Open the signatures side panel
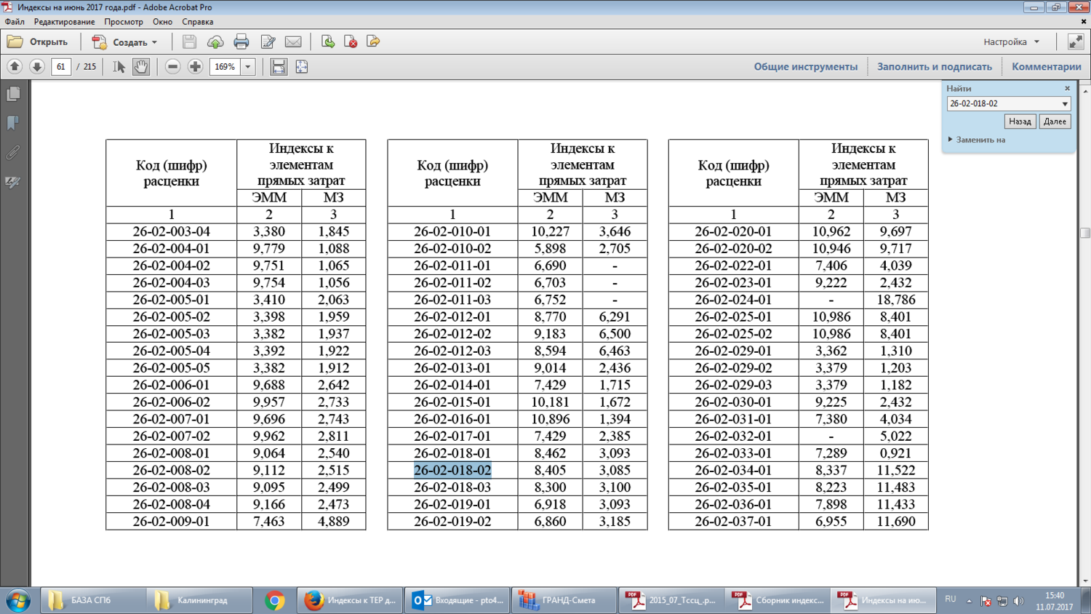Screen dimensions: 1091x614 click(13, 183)
